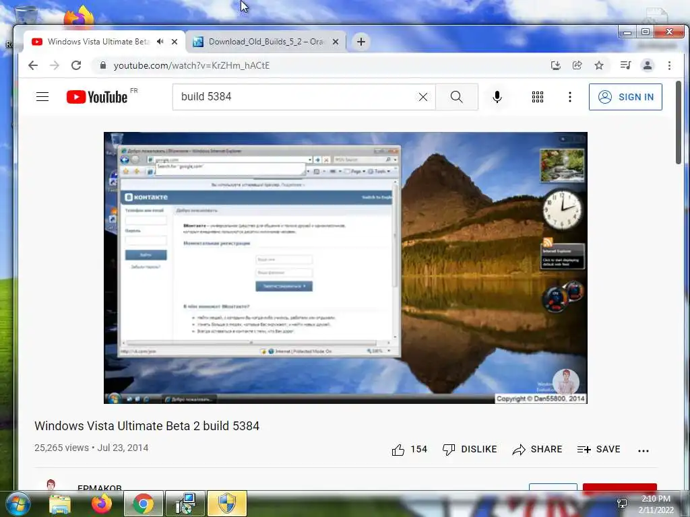Click the browser forward arrow
This screenshot has width=690, height=517.
tap(55, 65)
